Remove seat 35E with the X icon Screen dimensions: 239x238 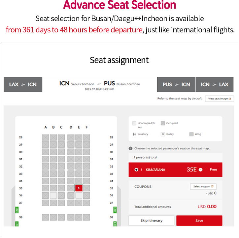click(x=201, y=170)
